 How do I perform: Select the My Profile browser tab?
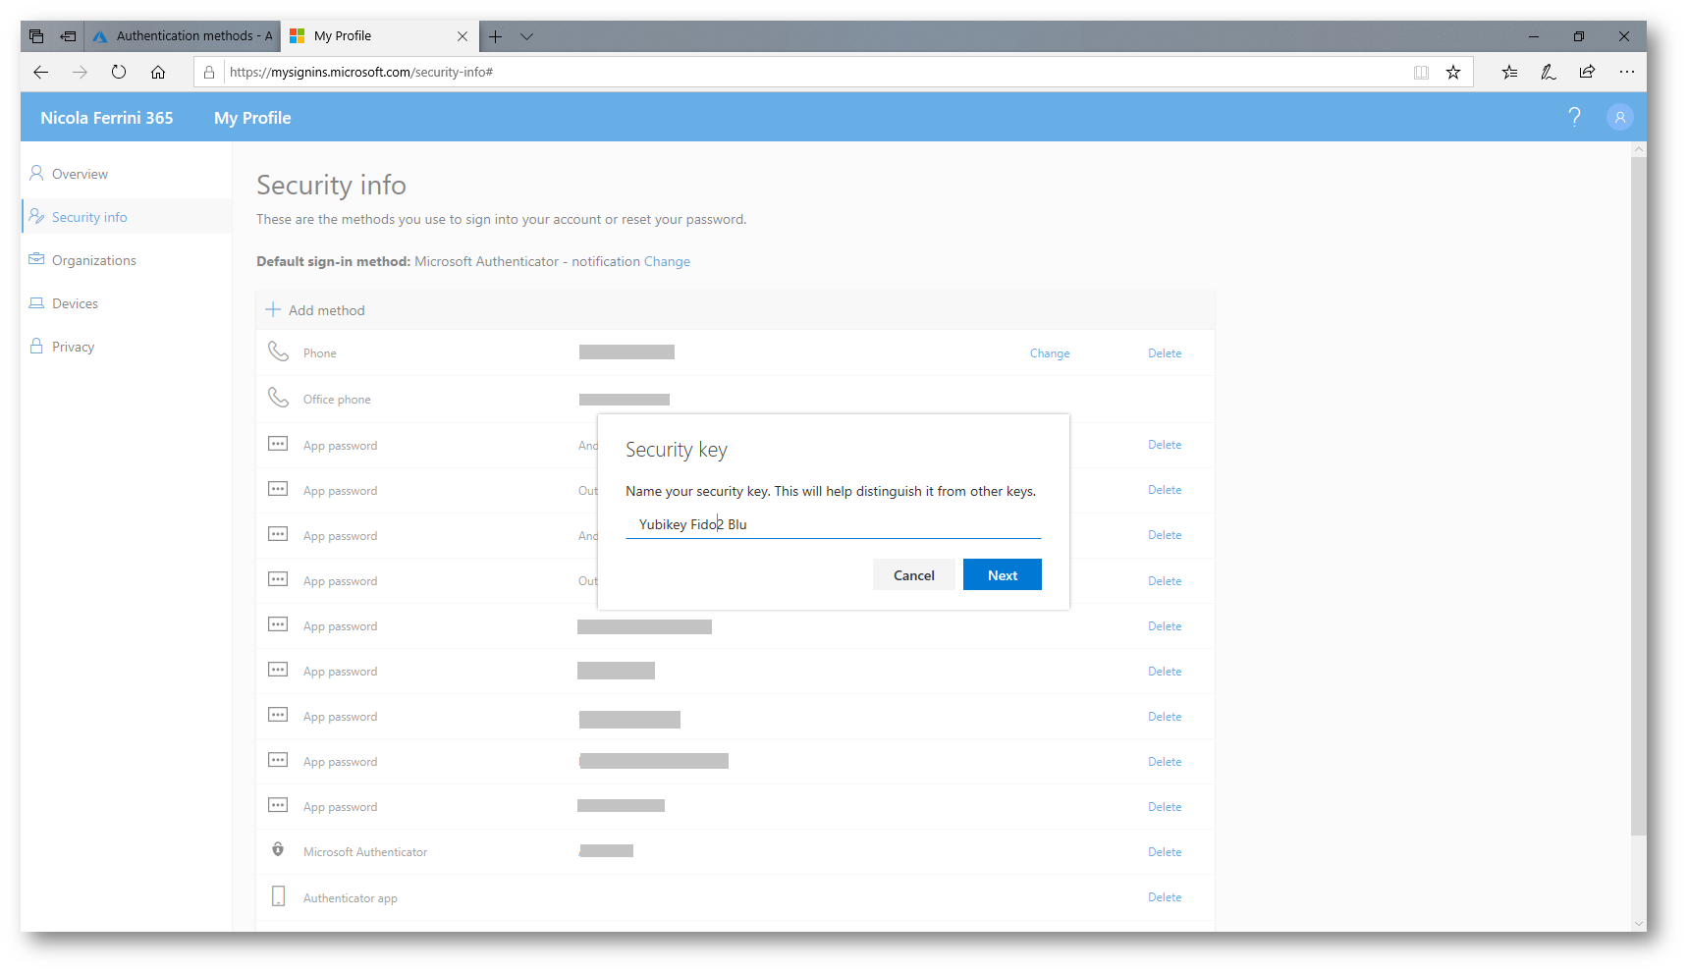[380, 36]
